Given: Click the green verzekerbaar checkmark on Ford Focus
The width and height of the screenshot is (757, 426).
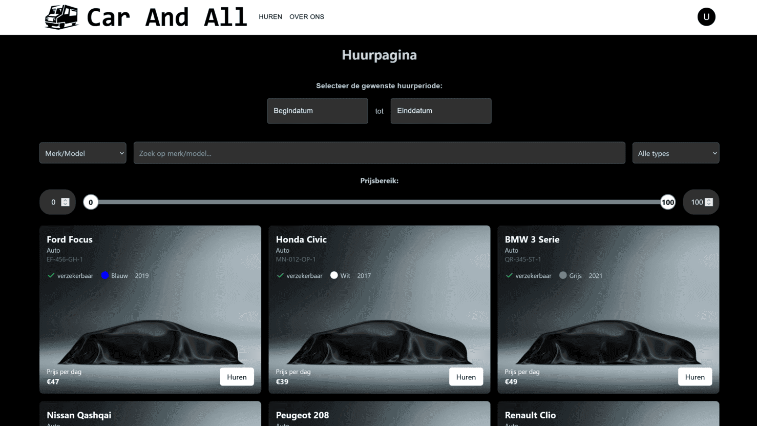Looking at the screenshot, I should [51, 275].
